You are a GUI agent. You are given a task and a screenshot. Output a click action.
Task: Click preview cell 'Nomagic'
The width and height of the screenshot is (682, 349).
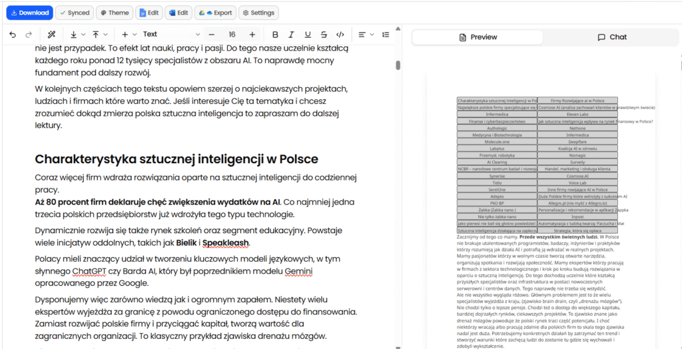tap(577, 155)
